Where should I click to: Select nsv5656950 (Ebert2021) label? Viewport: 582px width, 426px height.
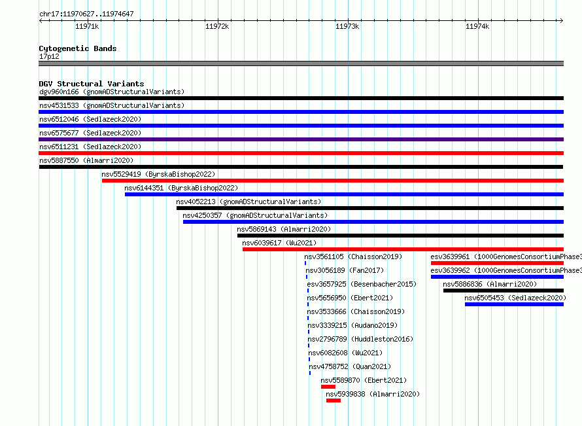(350, 298)
